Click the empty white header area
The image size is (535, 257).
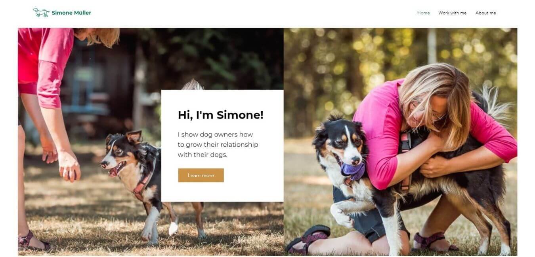coord(254,13)
